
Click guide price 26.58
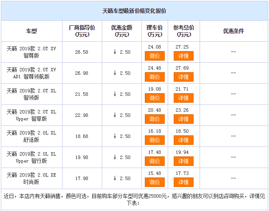pos(81,52)
